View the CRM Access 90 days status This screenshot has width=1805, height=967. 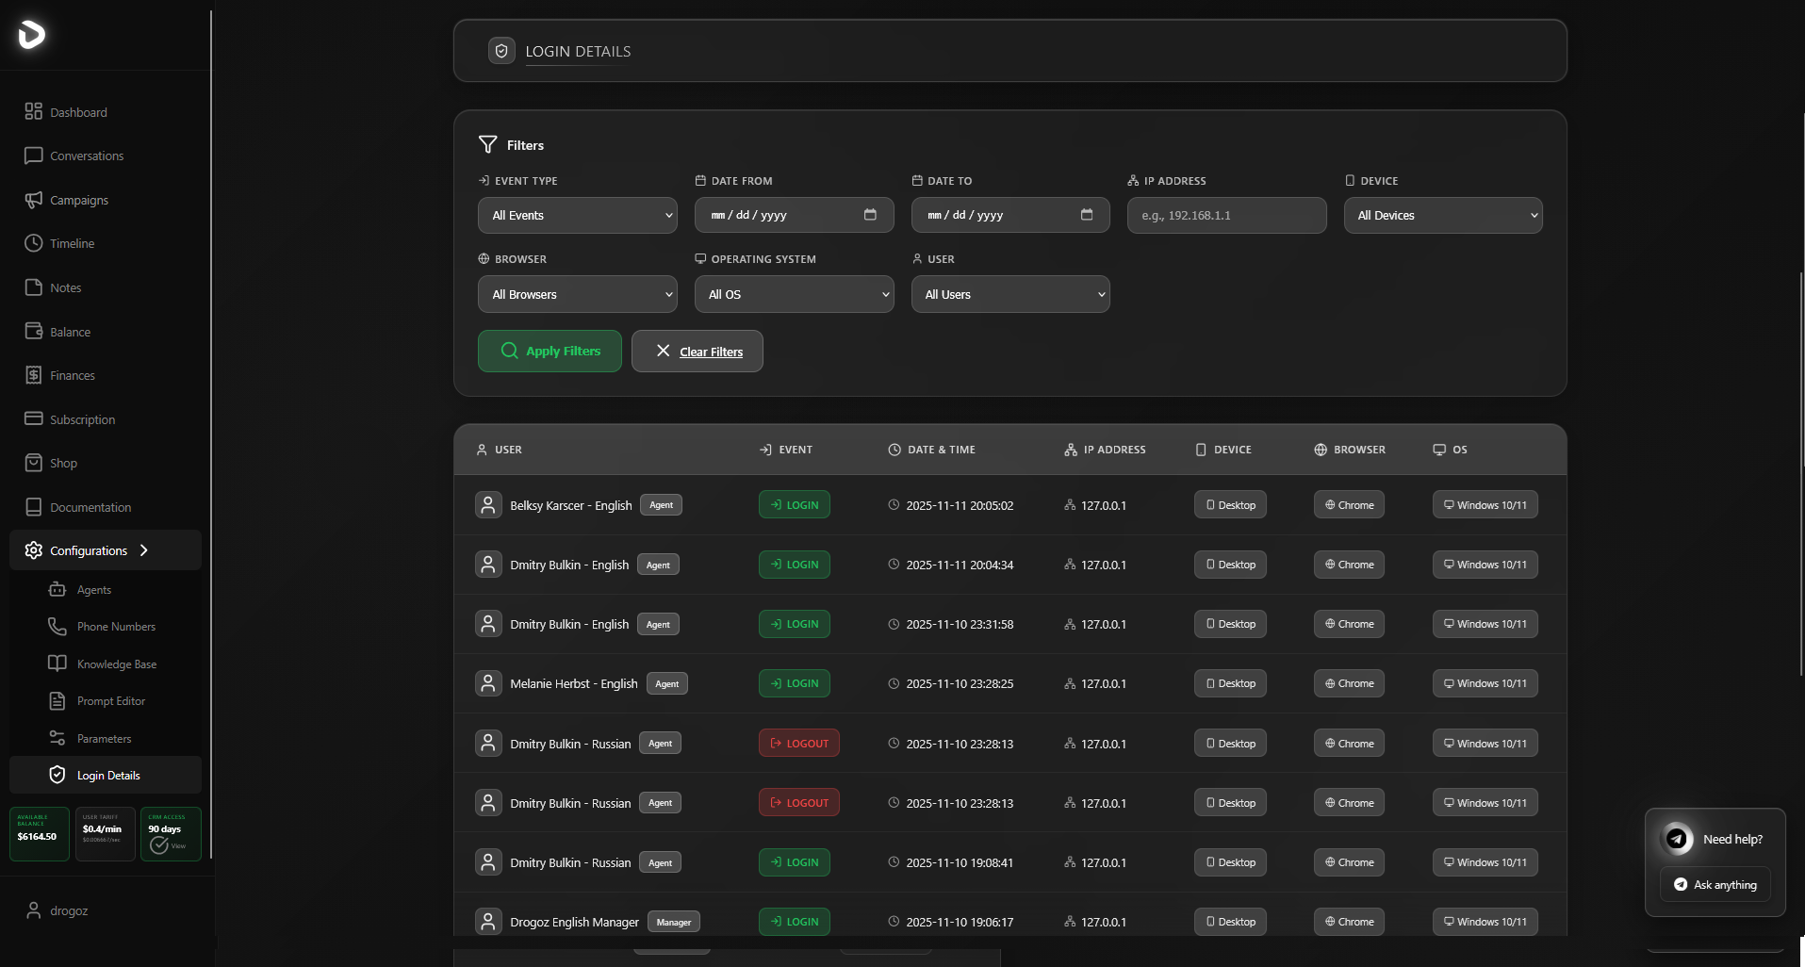click(170, 833)
